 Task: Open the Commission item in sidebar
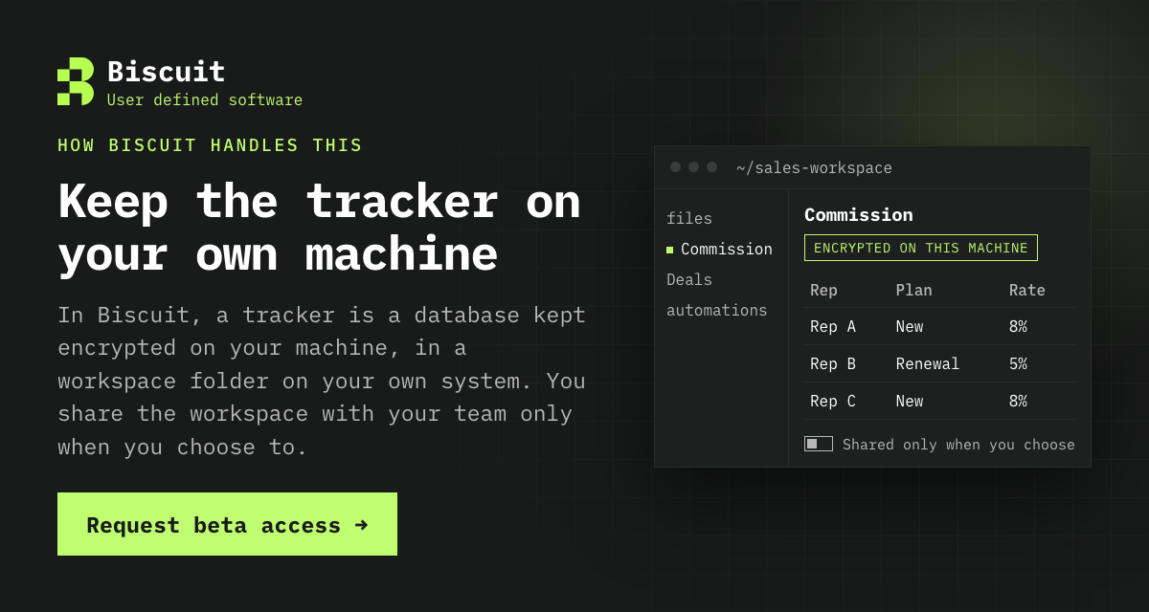(x=719, y=249)
